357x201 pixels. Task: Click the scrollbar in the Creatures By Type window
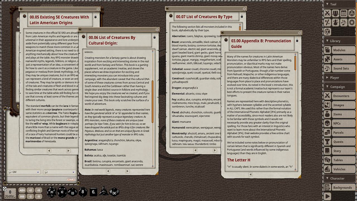(240, 27)
